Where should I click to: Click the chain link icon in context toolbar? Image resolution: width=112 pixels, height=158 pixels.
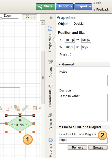click(25, 108)
